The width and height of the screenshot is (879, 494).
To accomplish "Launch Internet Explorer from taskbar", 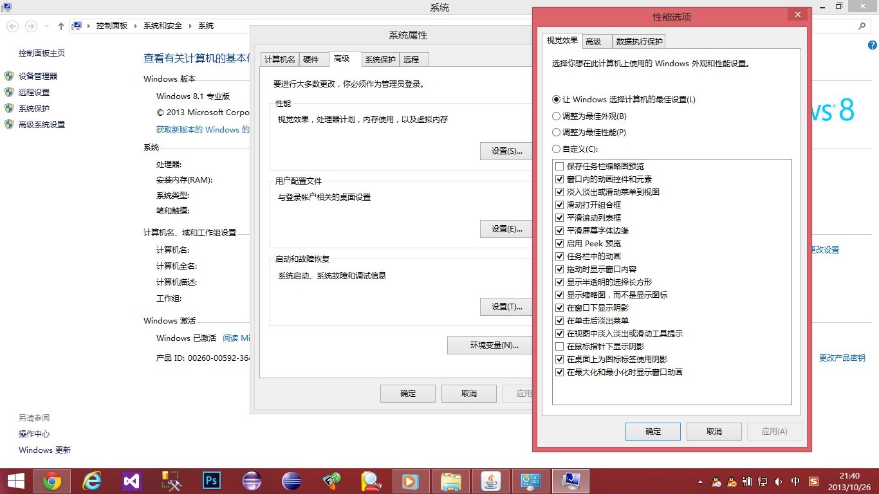I will 93,481.
